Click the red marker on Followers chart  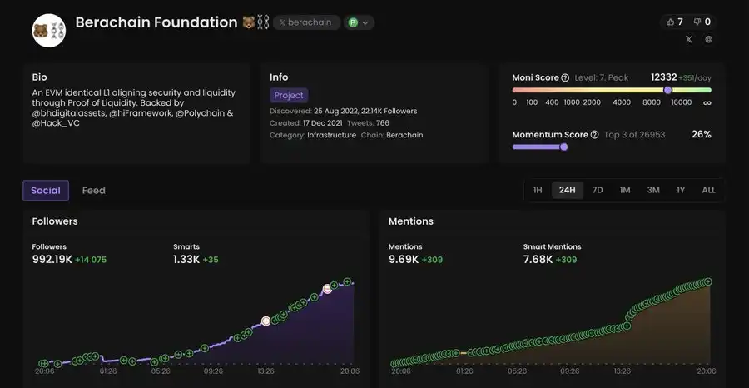point(266,321)
